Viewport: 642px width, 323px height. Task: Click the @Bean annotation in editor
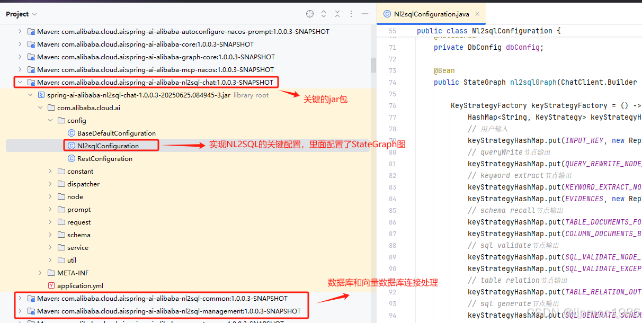coord(444,70)
